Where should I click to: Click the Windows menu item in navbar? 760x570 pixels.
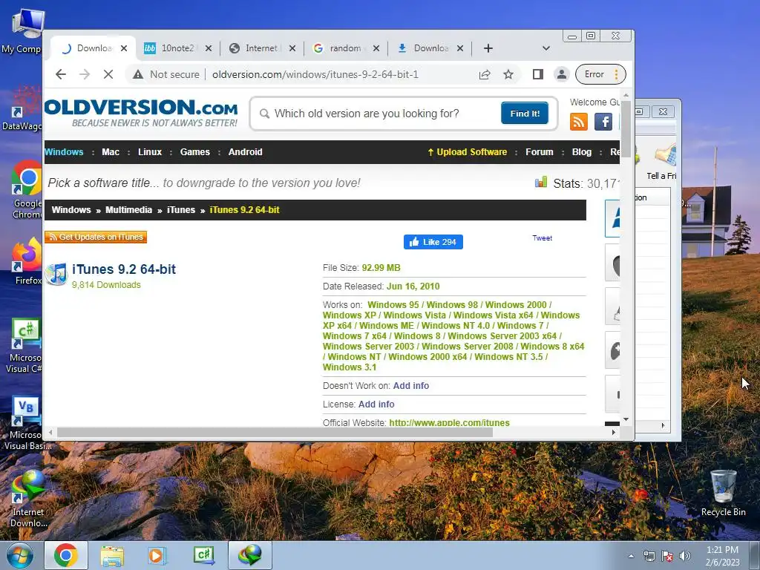tap(64, 151)
